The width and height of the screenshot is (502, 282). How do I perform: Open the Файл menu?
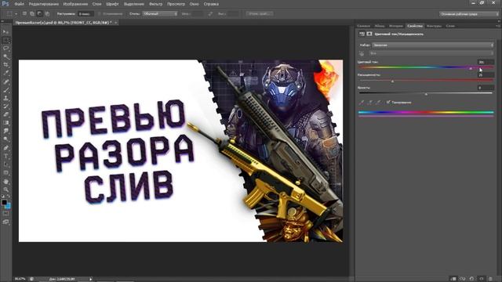pyautogui.click(x=19, y=4)
